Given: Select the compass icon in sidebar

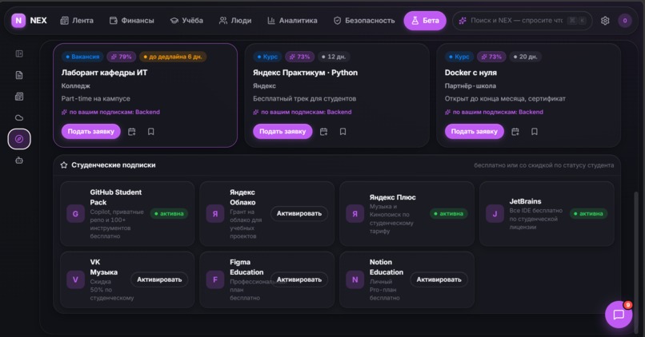Looking at the screenshot, I should click(19, 139).
